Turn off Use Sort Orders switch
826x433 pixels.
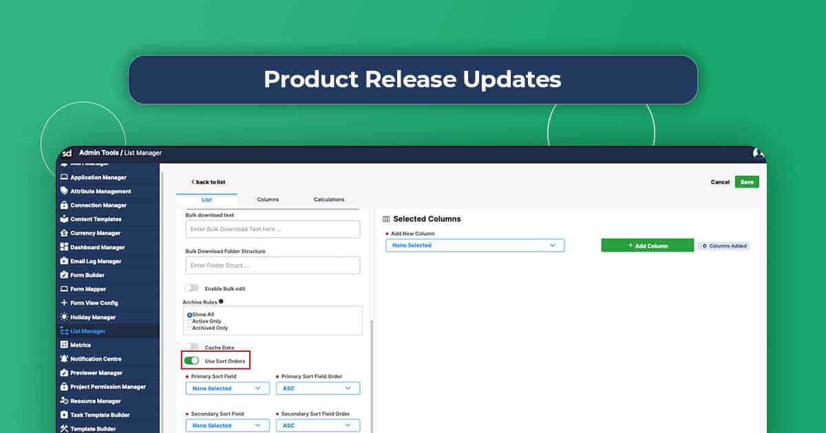[x=191, y=361]
